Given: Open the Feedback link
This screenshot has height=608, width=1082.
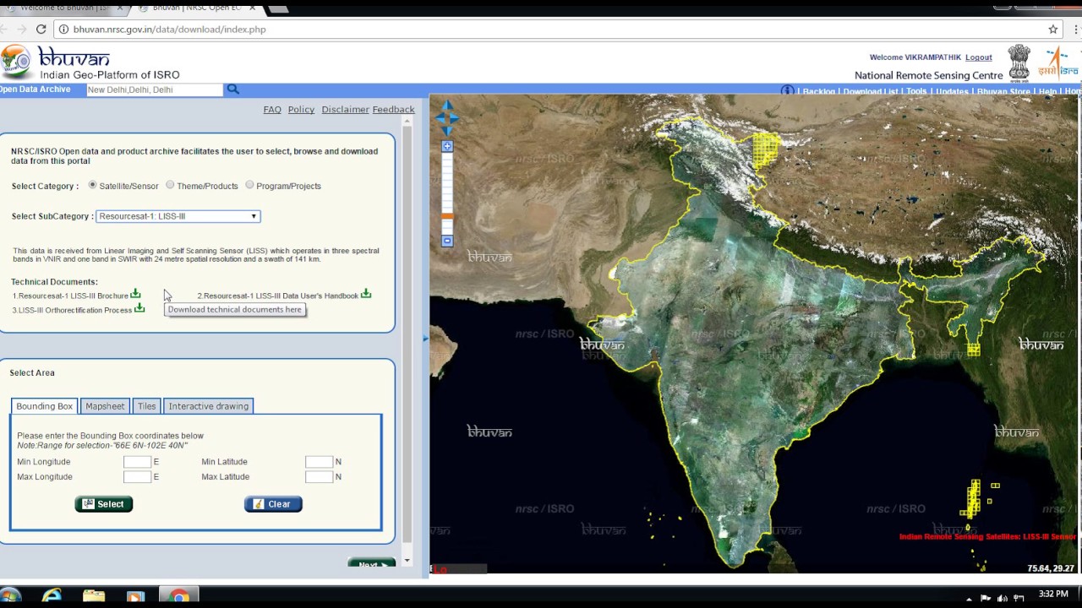Looking at the screenshot, I should [393, 110].
